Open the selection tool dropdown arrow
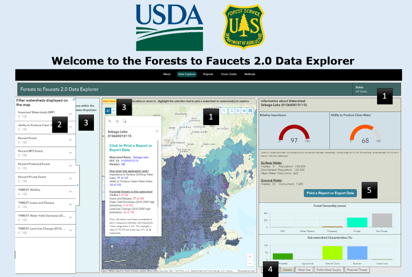The height and width of the screenshot is (277, 412). point(114,111)
